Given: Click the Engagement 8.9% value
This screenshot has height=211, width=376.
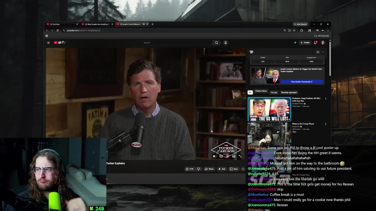Looking at the screenshot, I should (311, 62).
